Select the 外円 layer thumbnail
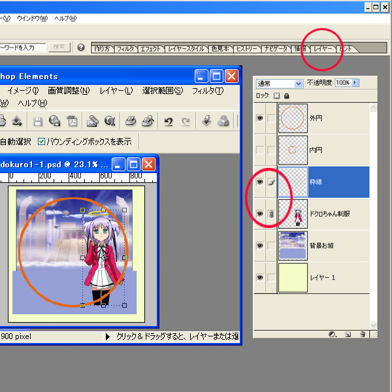Image resolution: width=392 pixels, height=392 pixels. pos(293,118)
